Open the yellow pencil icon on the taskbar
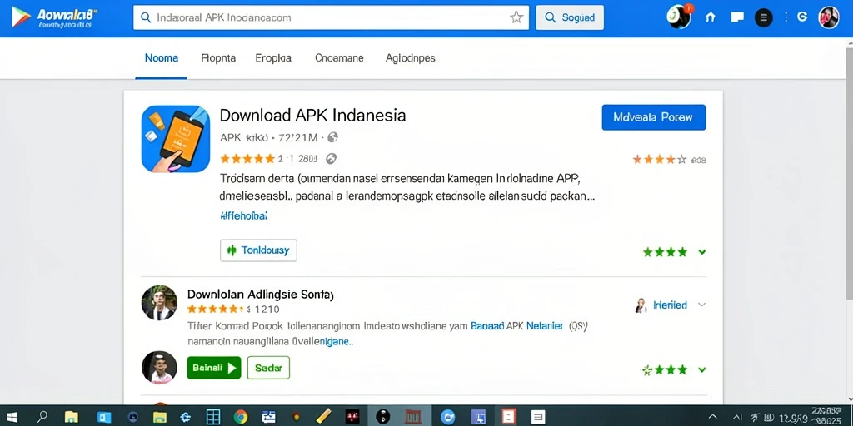853x426 pixels. (x=323, y=417)
